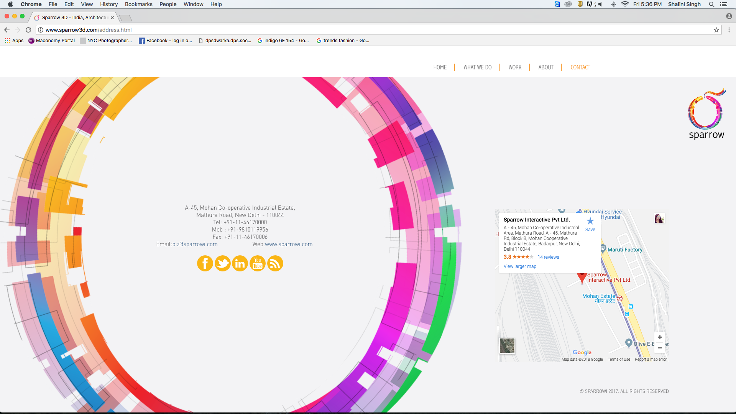Open the www.sparrowi.com web link
The width and height of the screenshot is (736, 414).
point(289,244)
